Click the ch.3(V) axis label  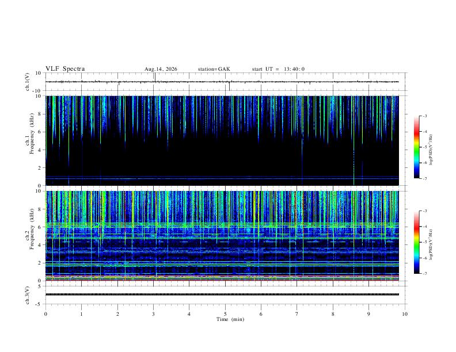coord(28,296)
